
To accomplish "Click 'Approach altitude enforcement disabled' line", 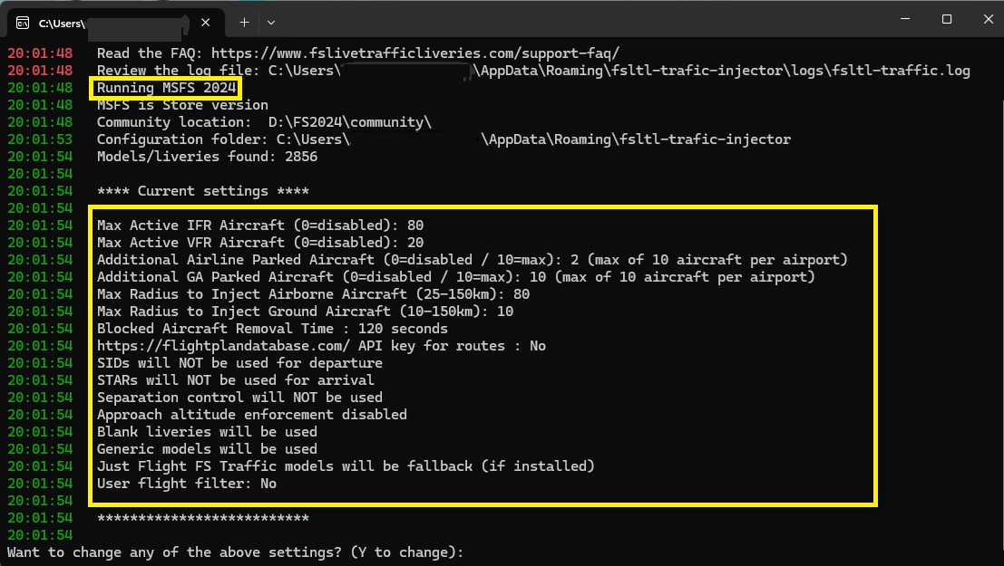I will click(x=251, y=415).
